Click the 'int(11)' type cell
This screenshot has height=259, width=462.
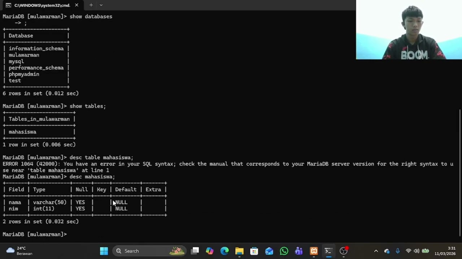(x=44, y=209)
